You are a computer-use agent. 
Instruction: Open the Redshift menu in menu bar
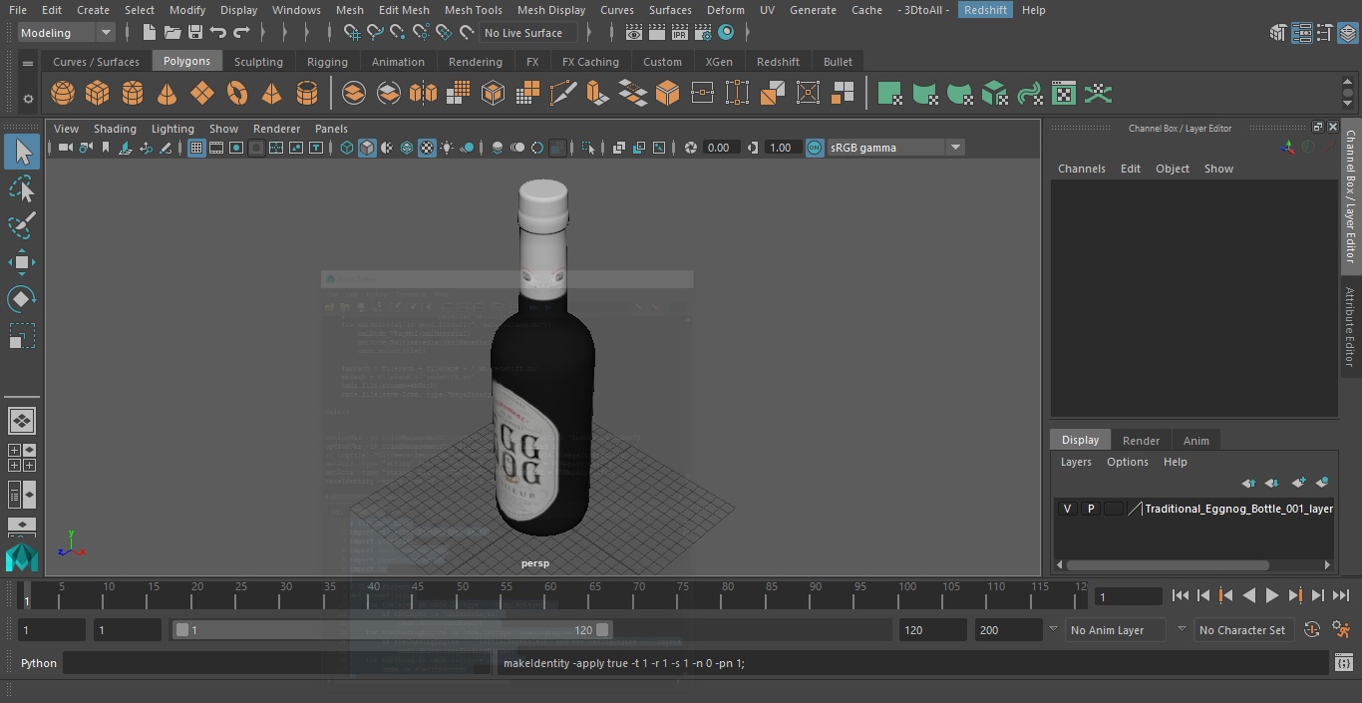pos(985,10)
